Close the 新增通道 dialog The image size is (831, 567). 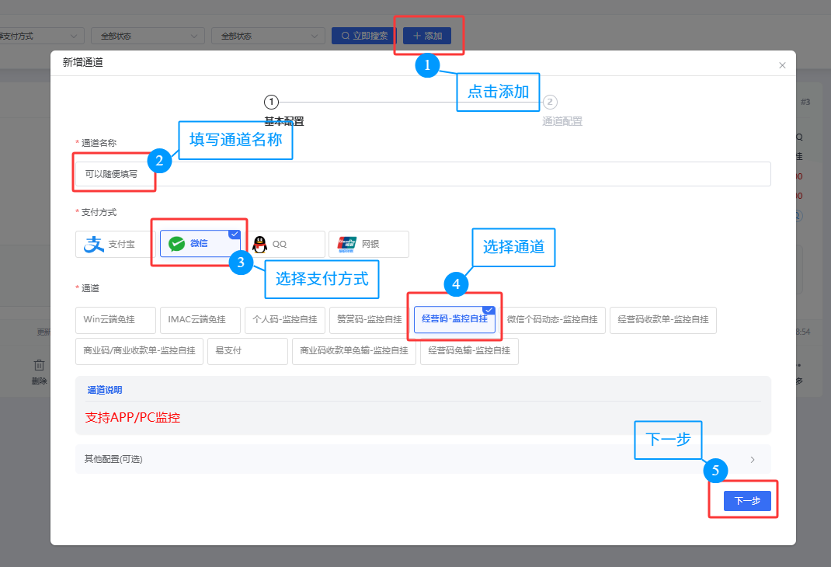(782, 65)
